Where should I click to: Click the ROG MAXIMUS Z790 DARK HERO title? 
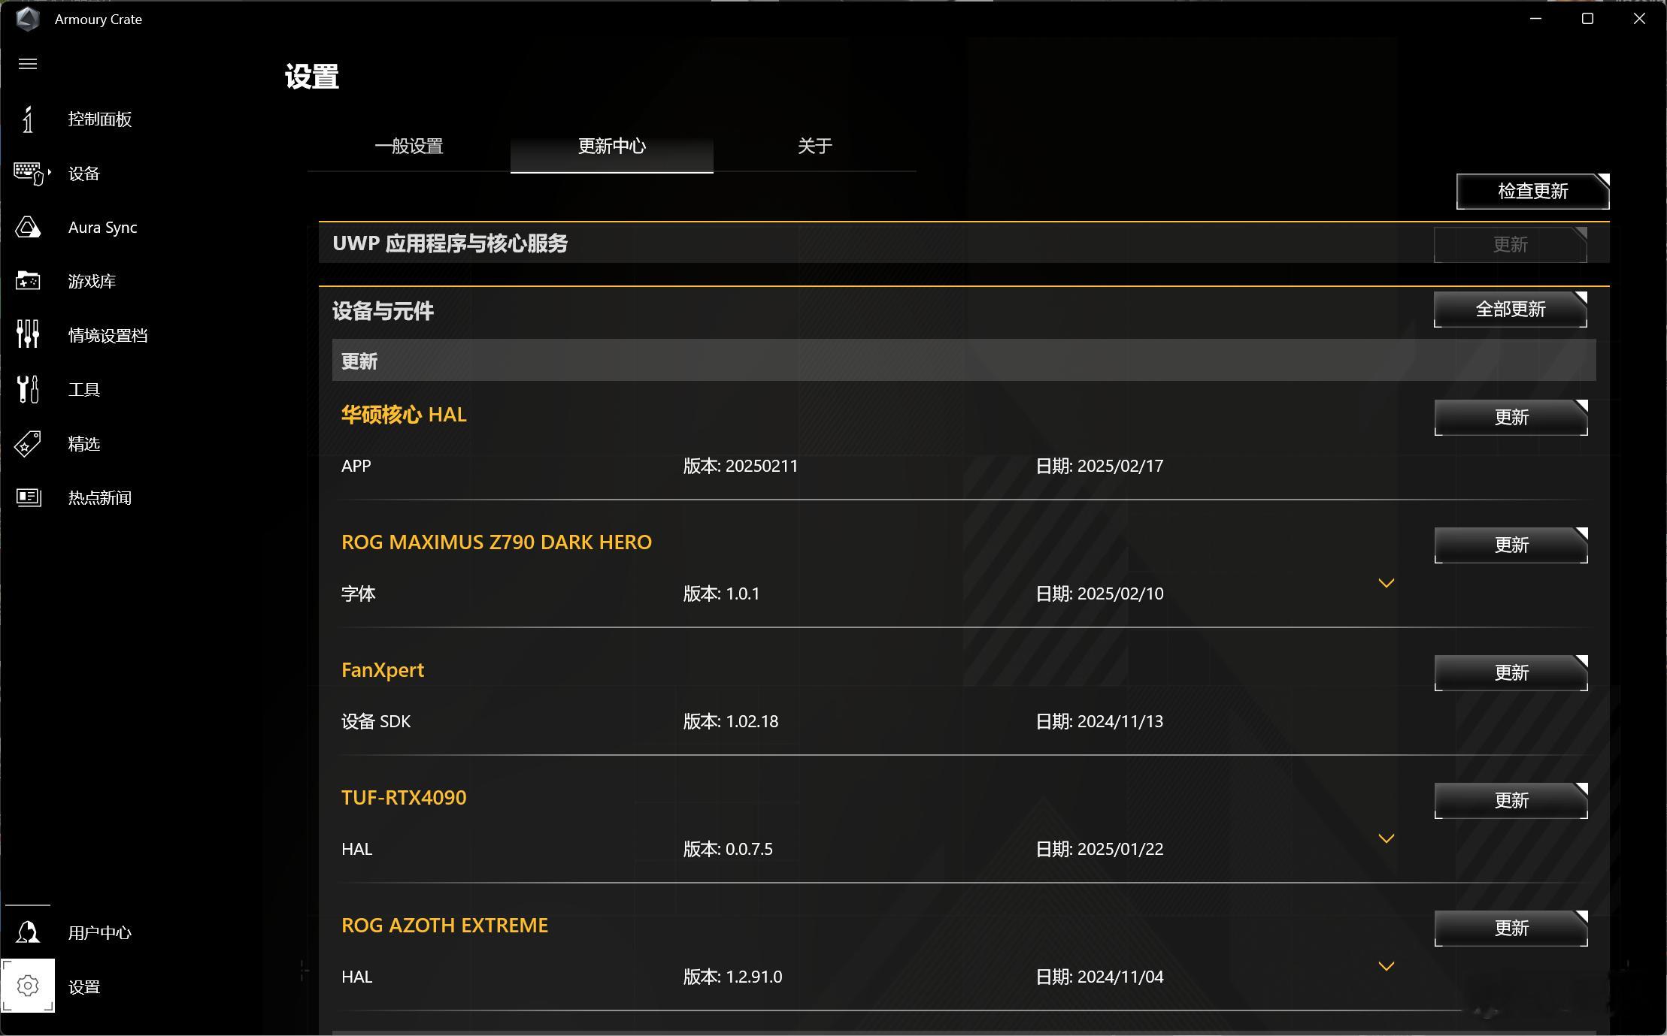click(x=496, y=542)
